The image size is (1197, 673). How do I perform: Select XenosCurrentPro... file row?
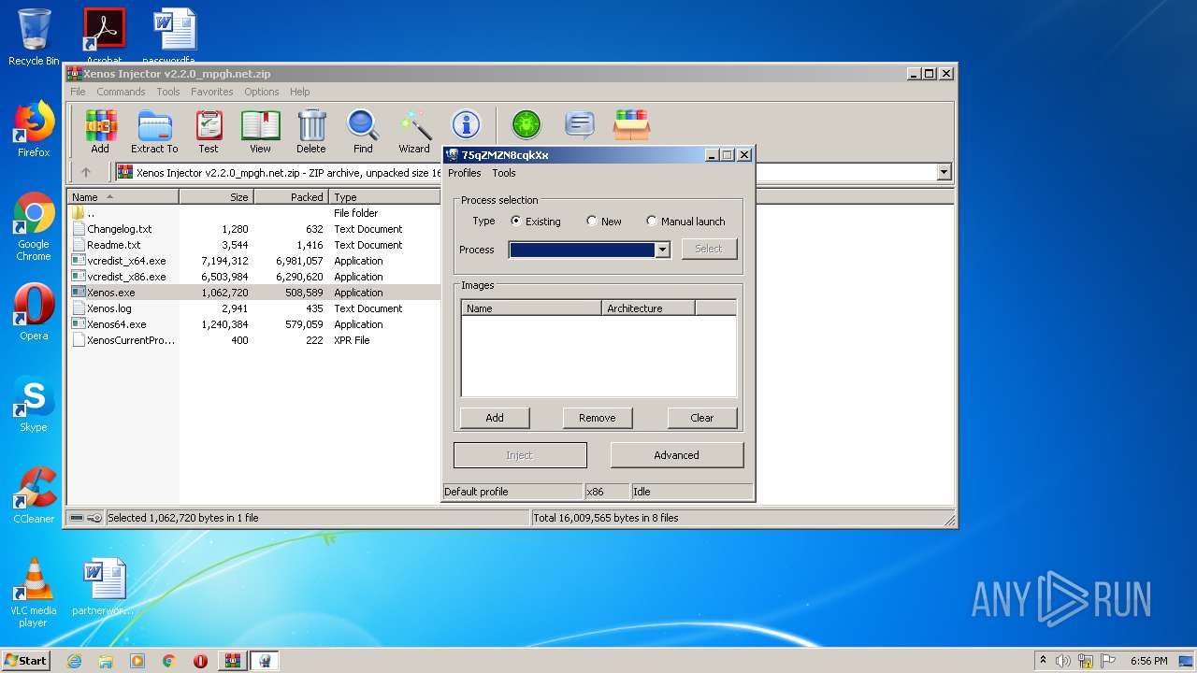tap(253, 340)
